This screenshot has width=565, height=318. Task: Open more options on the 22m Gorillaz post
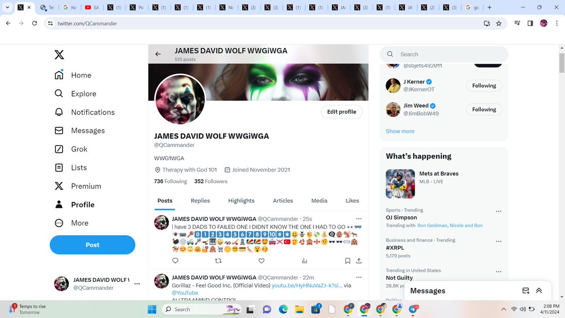pyautogui.click(x=359, y=277)
